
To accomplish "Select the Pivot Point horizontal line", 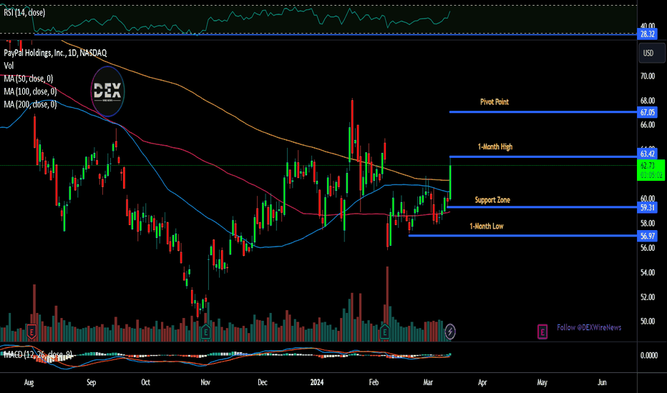I will (542, 112).
